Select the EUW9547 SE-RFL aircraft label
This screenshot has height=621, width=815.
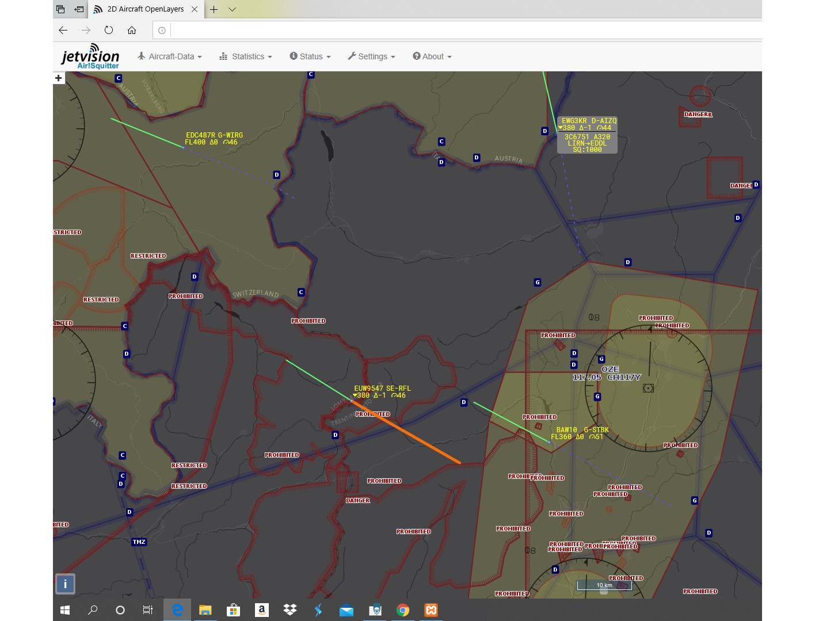[x=382, y=392]
